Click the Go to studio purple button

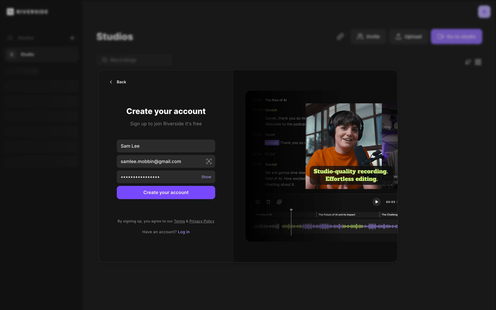point(456,37)
